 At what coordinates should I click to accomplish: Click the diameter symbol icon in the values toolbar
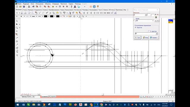[50, 13]
